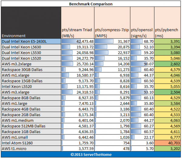Select the orange pybench value 40,703
Viewport: 182px width, 158px height.
[167, 143]
